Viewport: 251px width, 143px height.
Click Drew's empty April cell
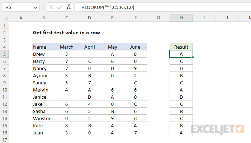[x=90, y=54]
